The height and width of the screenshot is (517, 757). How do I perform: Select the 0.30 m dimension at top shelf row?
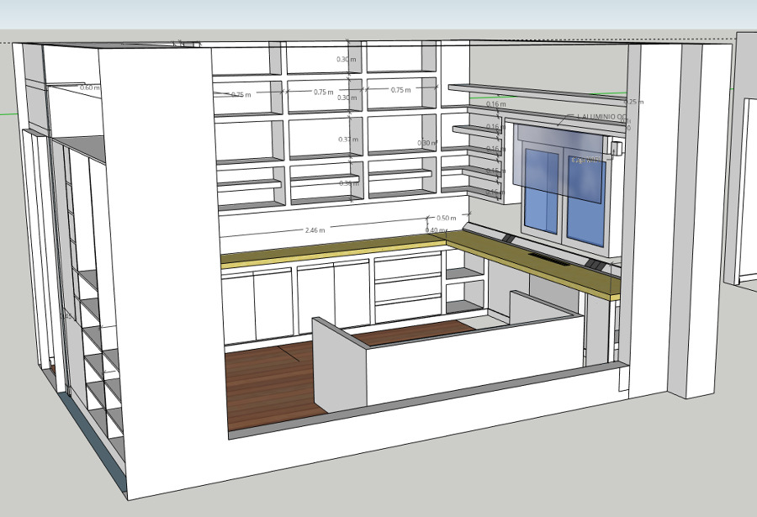[346, 60]
